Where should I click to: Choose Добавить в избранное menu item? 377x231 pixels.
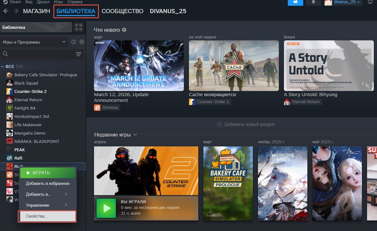[47, 184]
